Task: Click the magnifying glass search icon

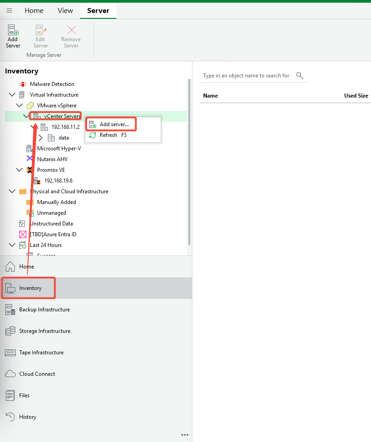Action: [300, 75]
